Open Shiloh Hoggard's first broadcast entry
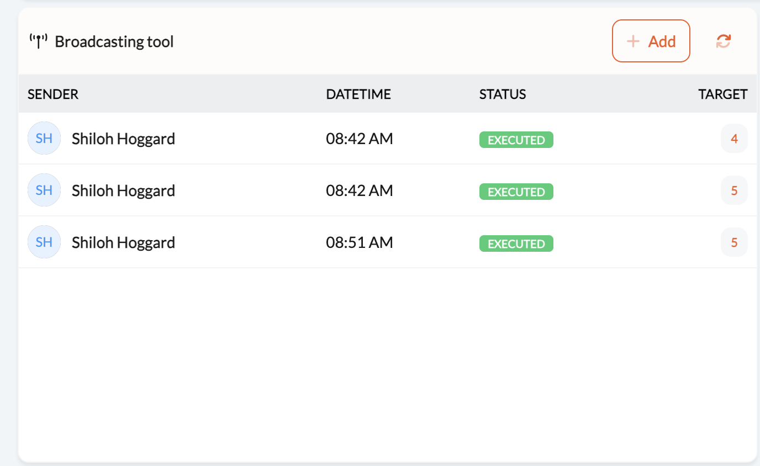 tap(123, 139)
